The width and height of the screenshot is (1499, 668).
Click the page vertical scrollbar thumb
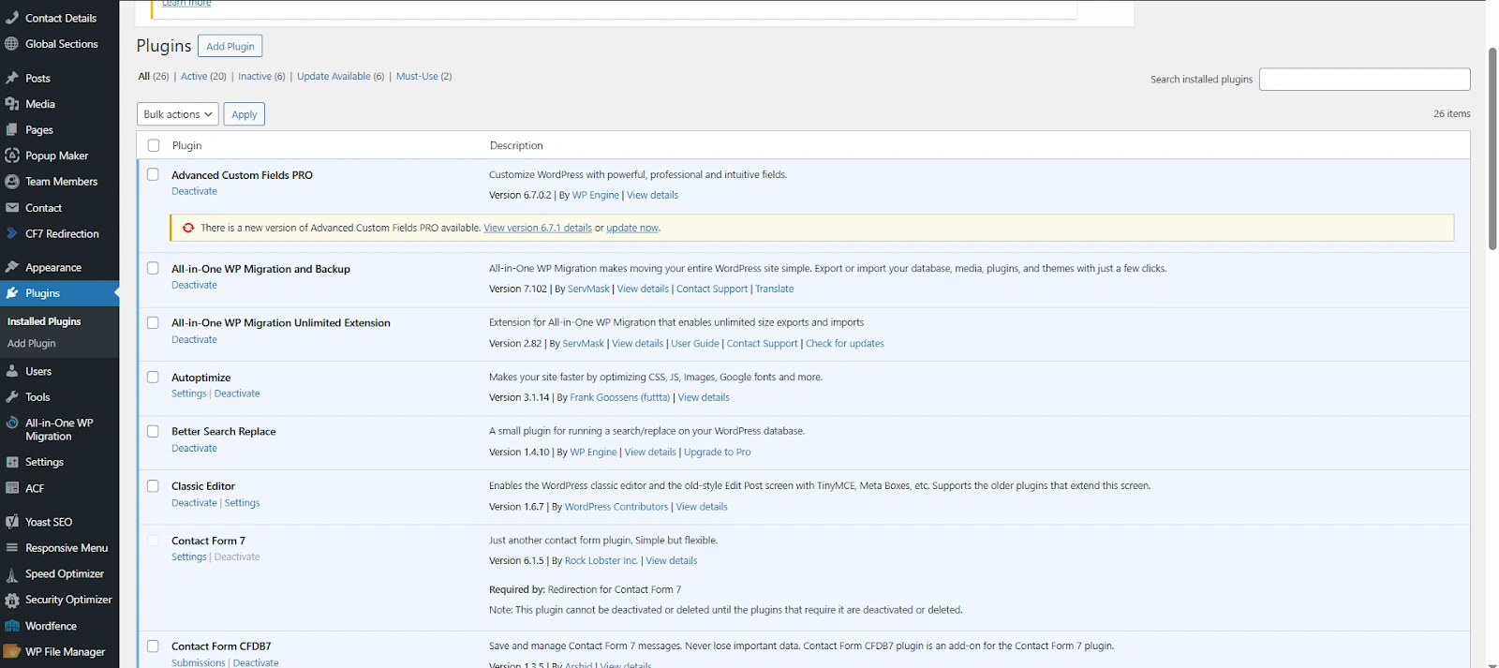pyautogui.click(x=1492, y=149)
